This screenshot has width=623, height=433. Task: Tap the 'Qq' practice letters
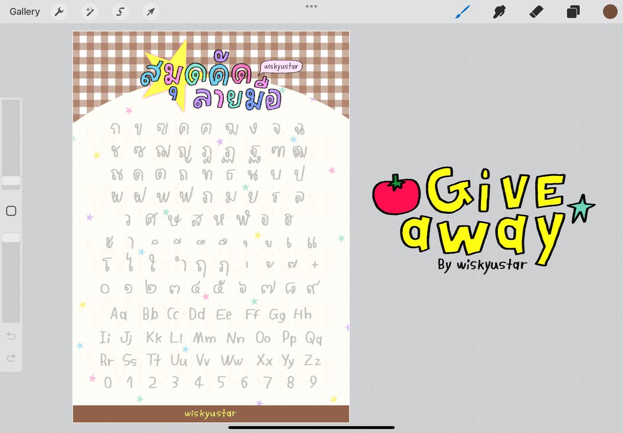coord(314,339)
